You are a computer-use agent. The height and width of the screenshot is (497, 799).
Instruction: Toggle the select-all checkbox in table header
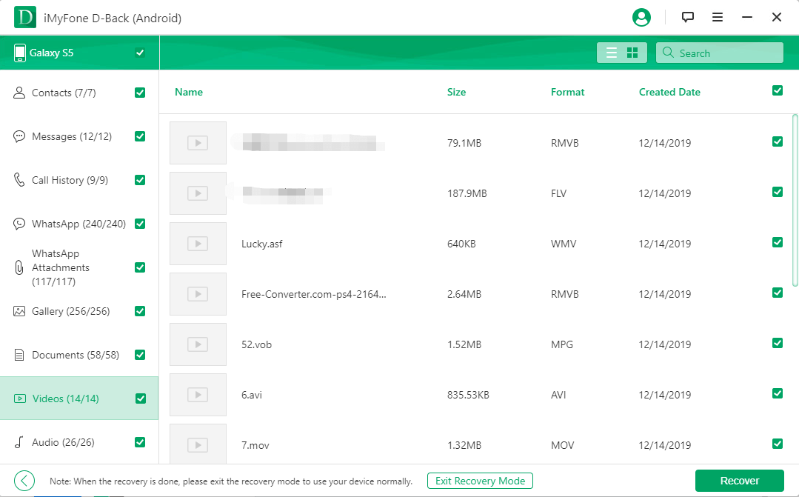pos(777,90)
